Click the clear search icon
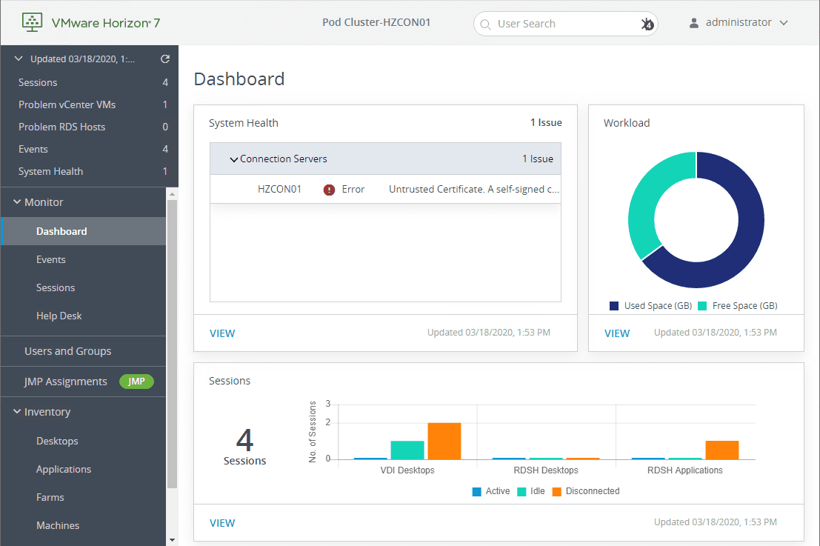Viewport: 820px width, 546px height. pos(647,24)
